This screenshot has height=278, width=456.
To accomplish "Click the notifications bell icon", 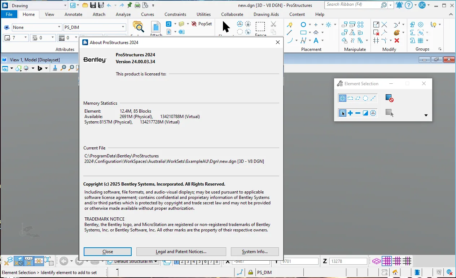I will point(399,5).
